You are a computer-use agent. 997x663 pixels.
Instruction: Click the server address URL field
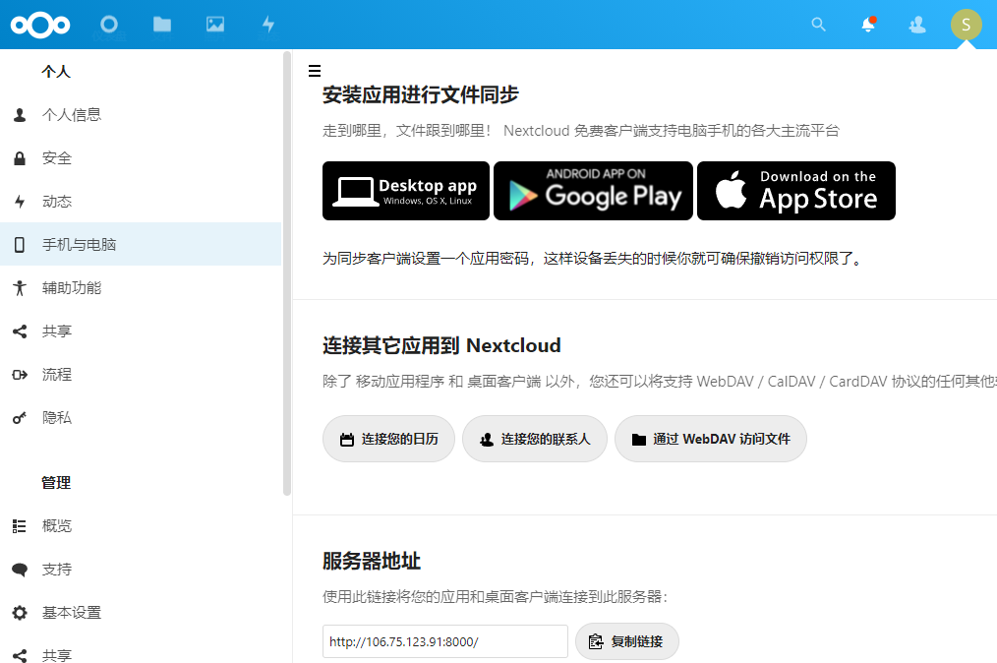point(445,641)
